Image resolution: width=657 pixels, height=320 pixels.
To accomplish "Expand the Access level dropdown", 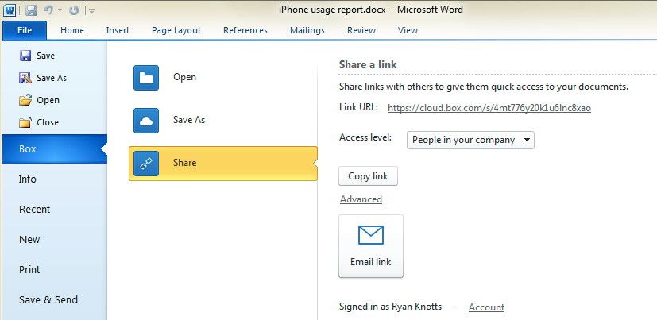I will 470,140.
